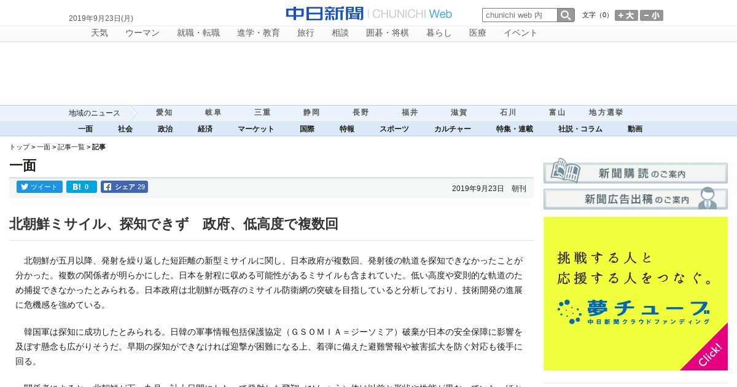Click the 2019年9月23日 朝刊 date text

pyautogui.click(x=489, y=189)
